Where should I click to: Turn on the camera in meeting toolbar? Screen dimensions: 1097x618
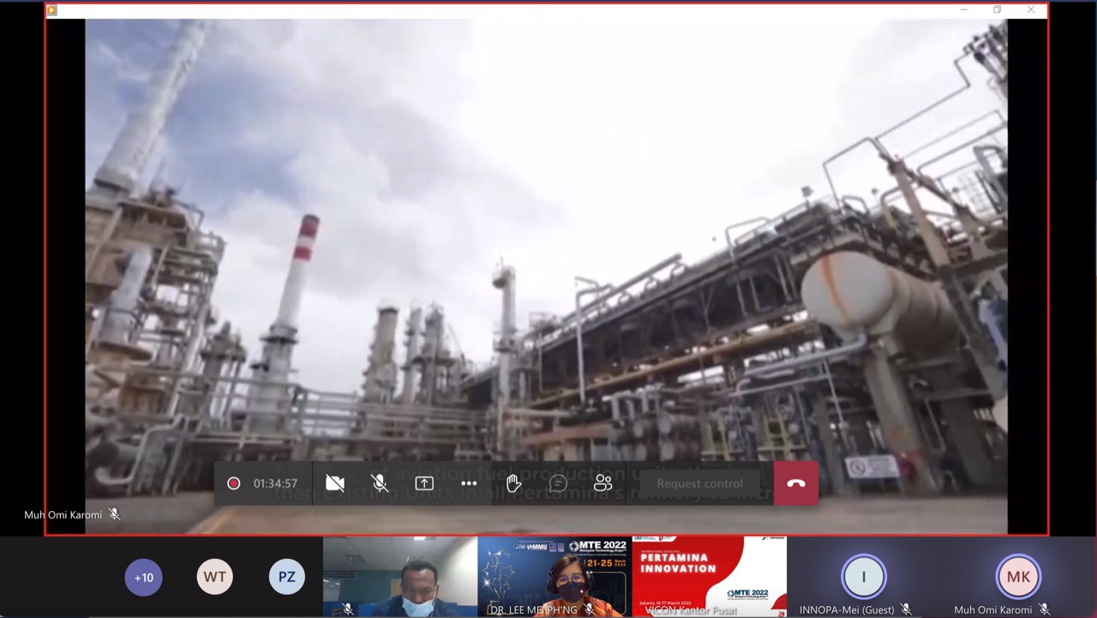335,484
